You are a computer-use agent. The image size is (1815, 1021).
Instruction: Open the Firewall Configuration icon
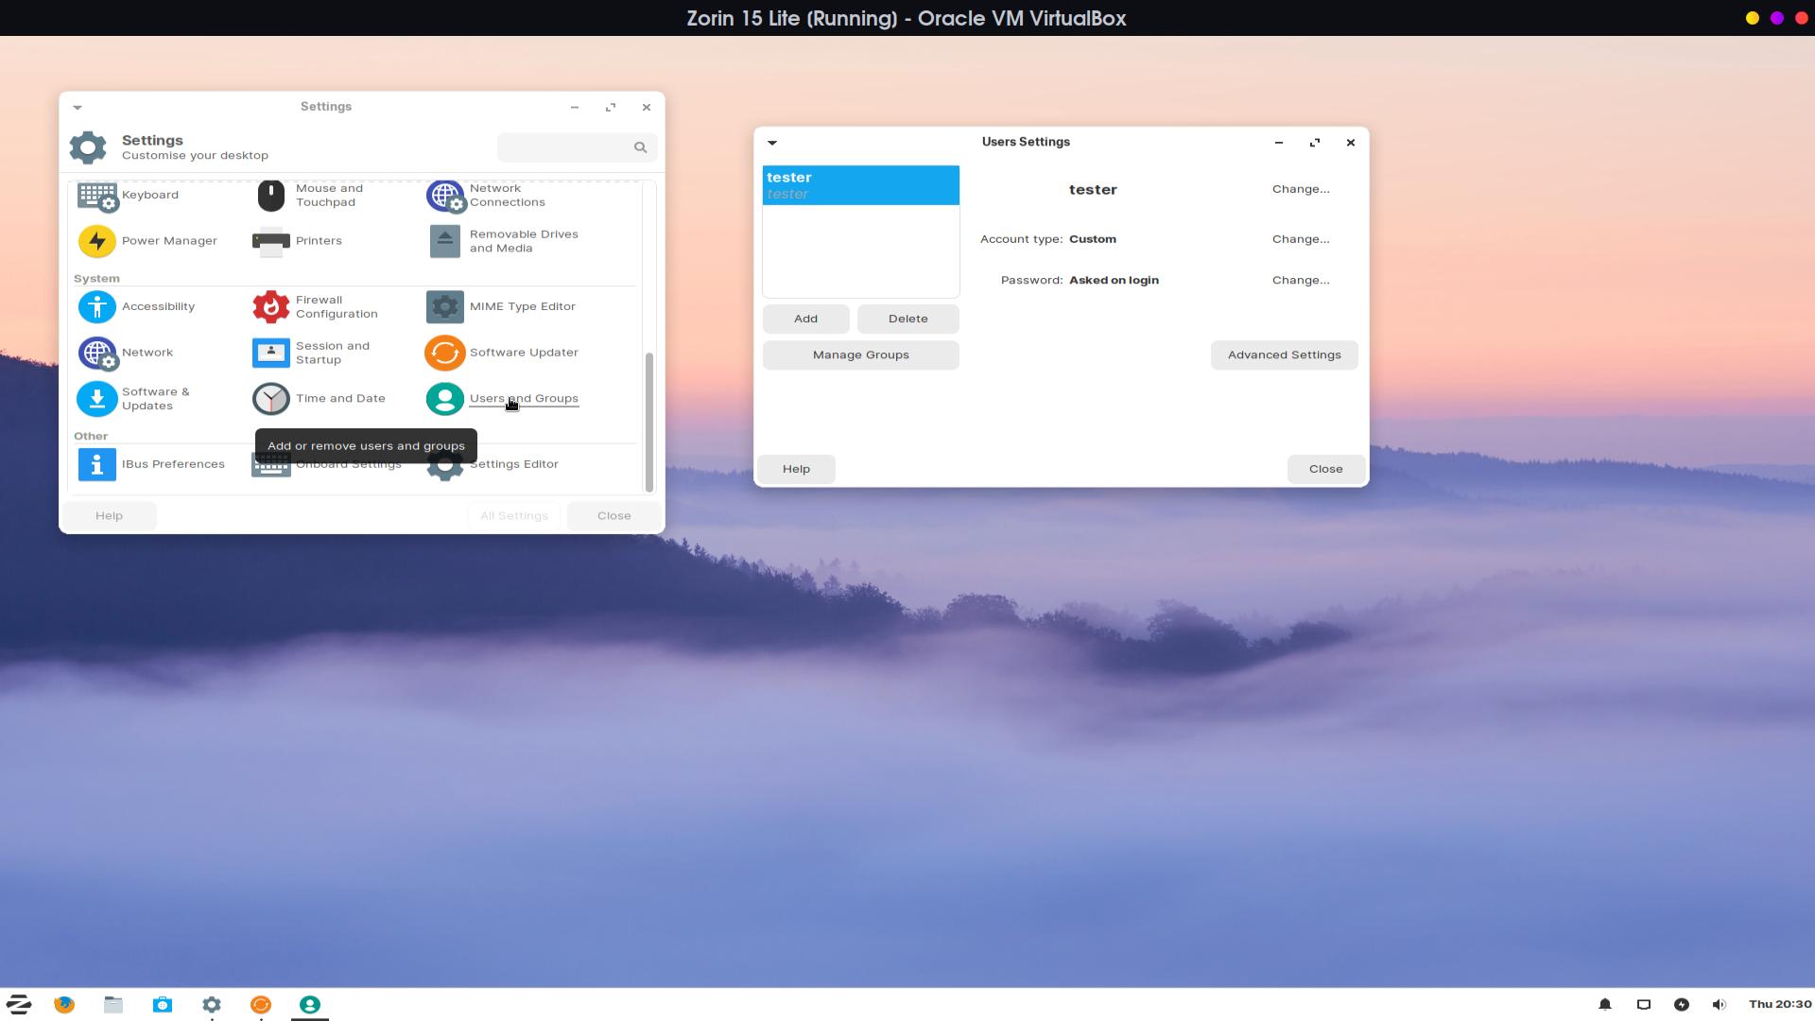pyautogui.click(x=271, y=306)
